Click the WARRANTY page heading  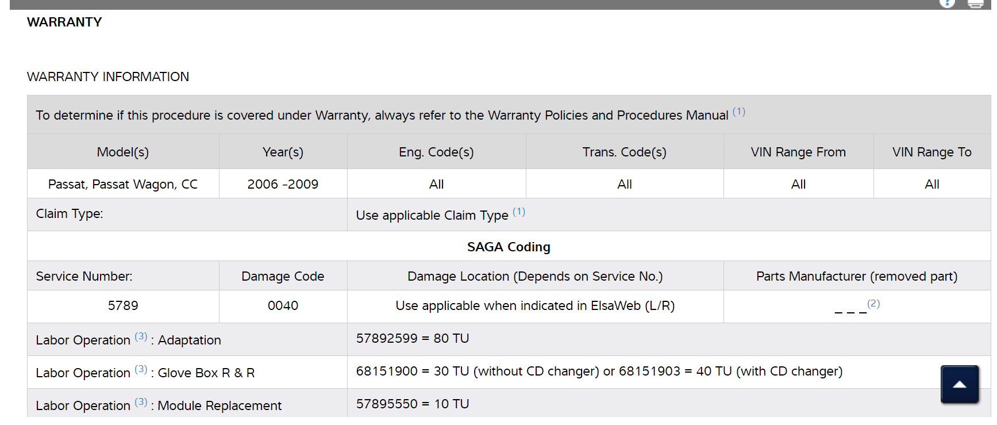coord(64,22)
